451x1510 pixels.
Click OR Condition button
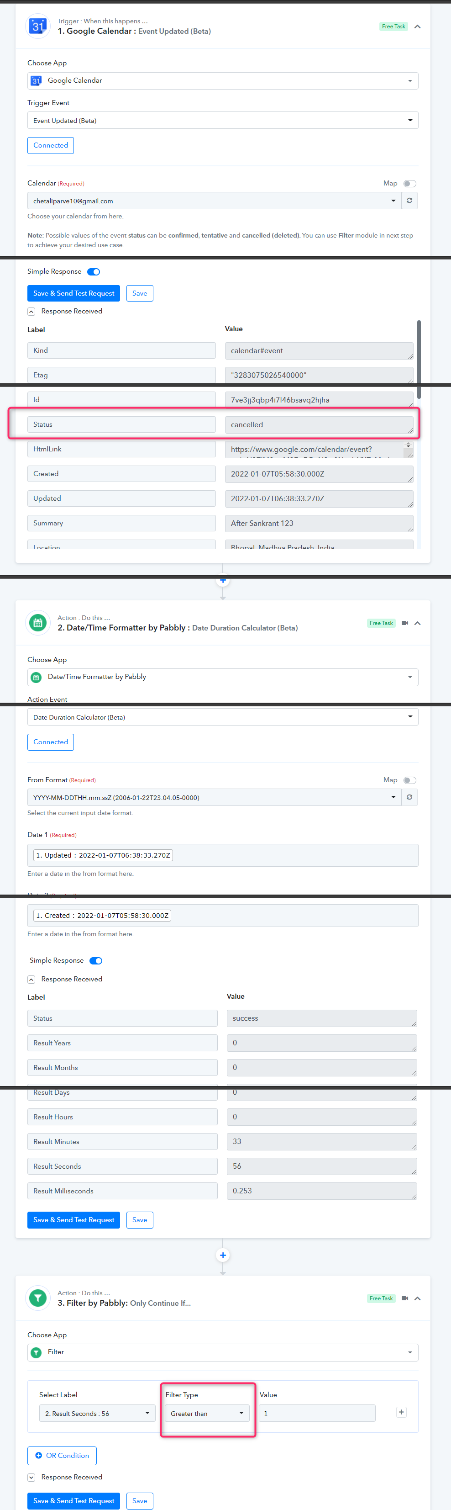tap(62, 1456)
